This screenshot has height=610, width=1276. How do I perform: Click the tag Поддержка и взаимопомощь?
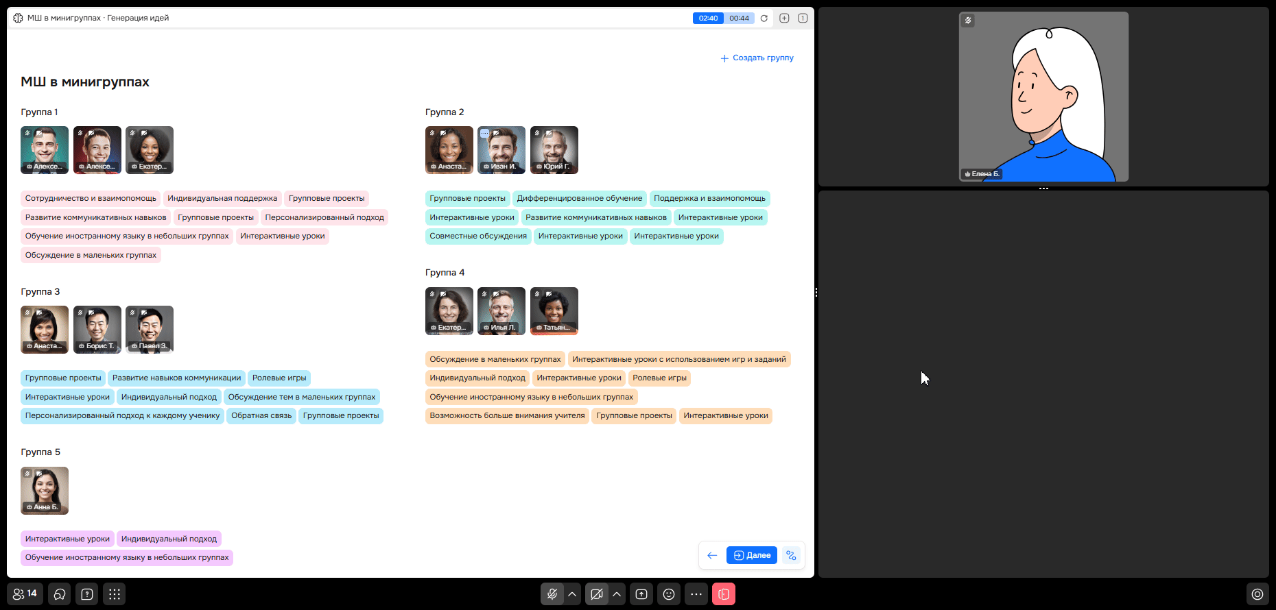point(709,199)
